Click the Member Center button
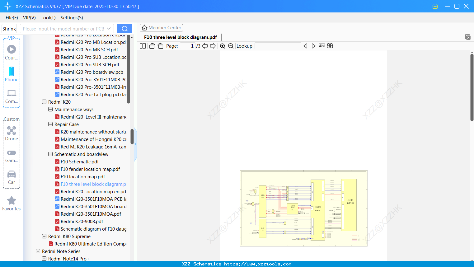This screenshot has height=267, width=474. point(161,27)
